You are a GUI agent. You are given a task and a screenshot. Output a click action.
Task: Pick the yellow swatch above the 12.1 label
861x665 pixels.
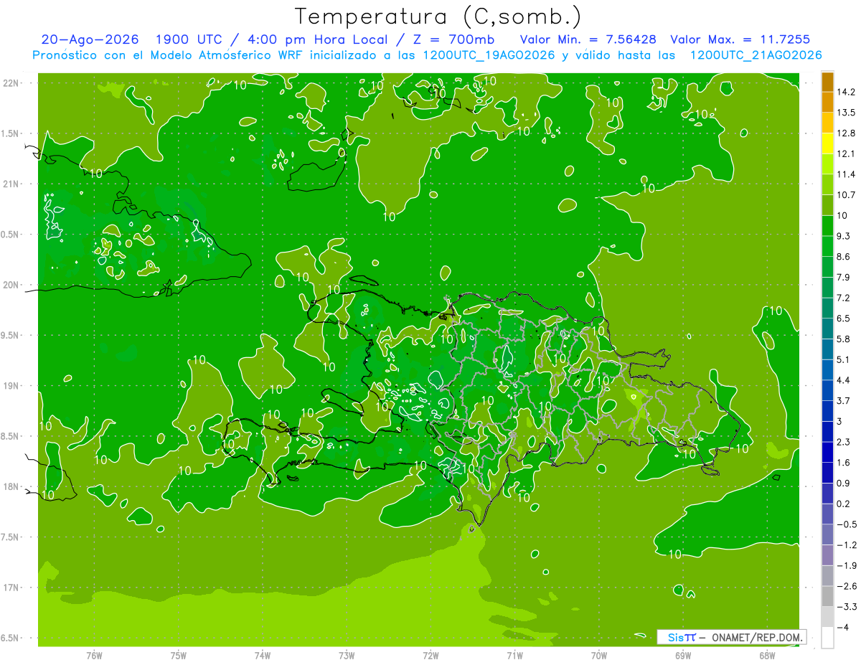[x=827, y=143]
